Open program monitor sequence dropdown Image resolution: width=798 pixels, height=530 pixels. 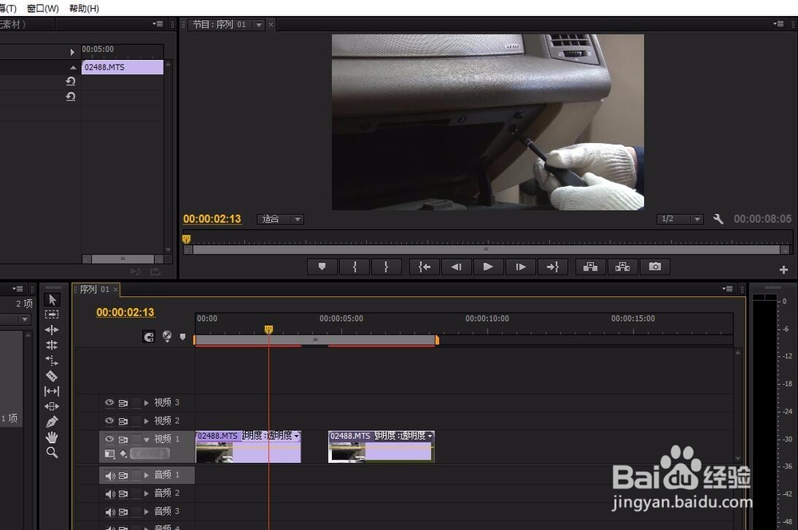pos(259,25)
